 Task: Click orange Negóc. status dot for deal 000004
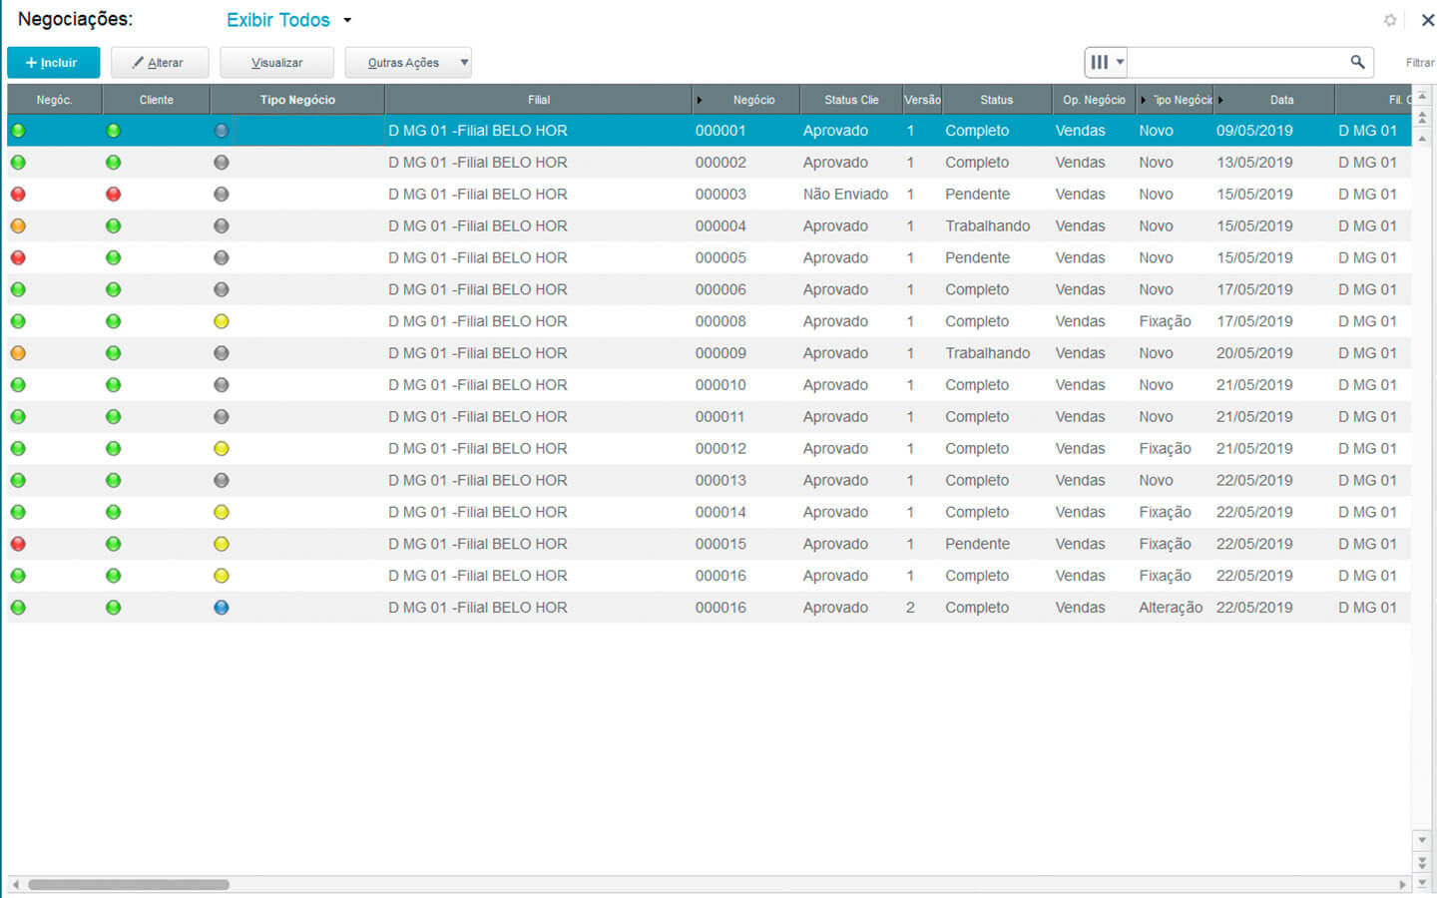(18, 226)
